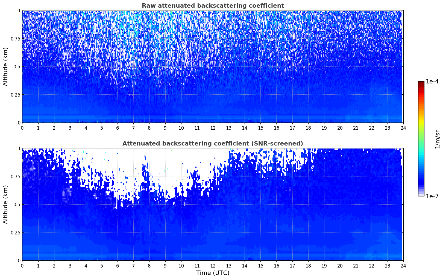The height and width of the screenshot is (279, 443).
Task: Click the "2" hour tick under the SNR-screened plot
Action: [54, 266]
